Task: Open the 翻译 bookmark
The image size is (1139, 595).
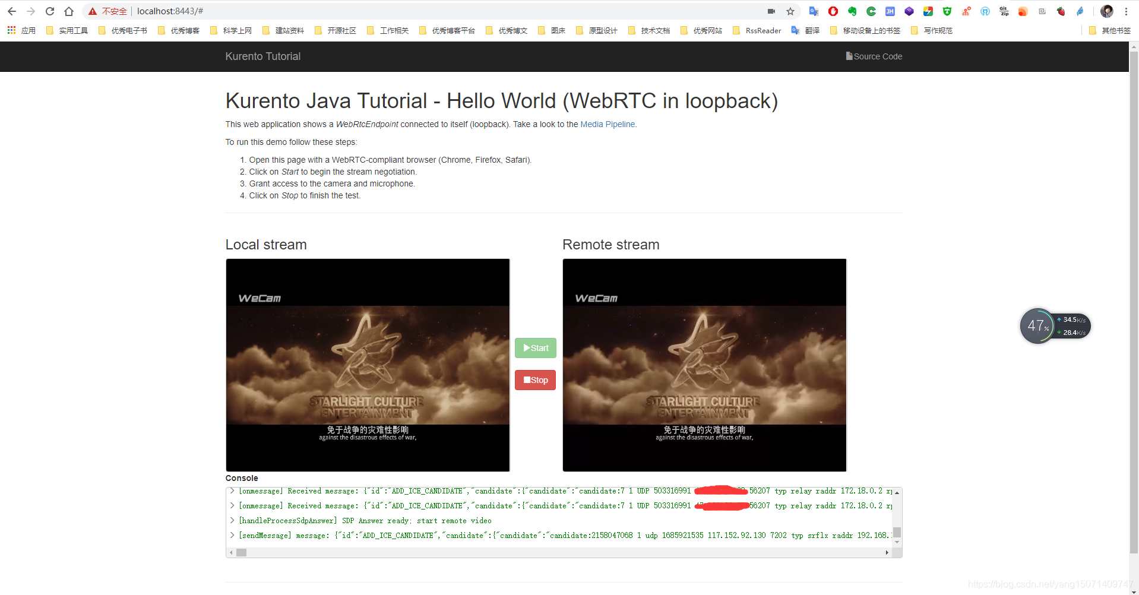Action: point(805,30)
